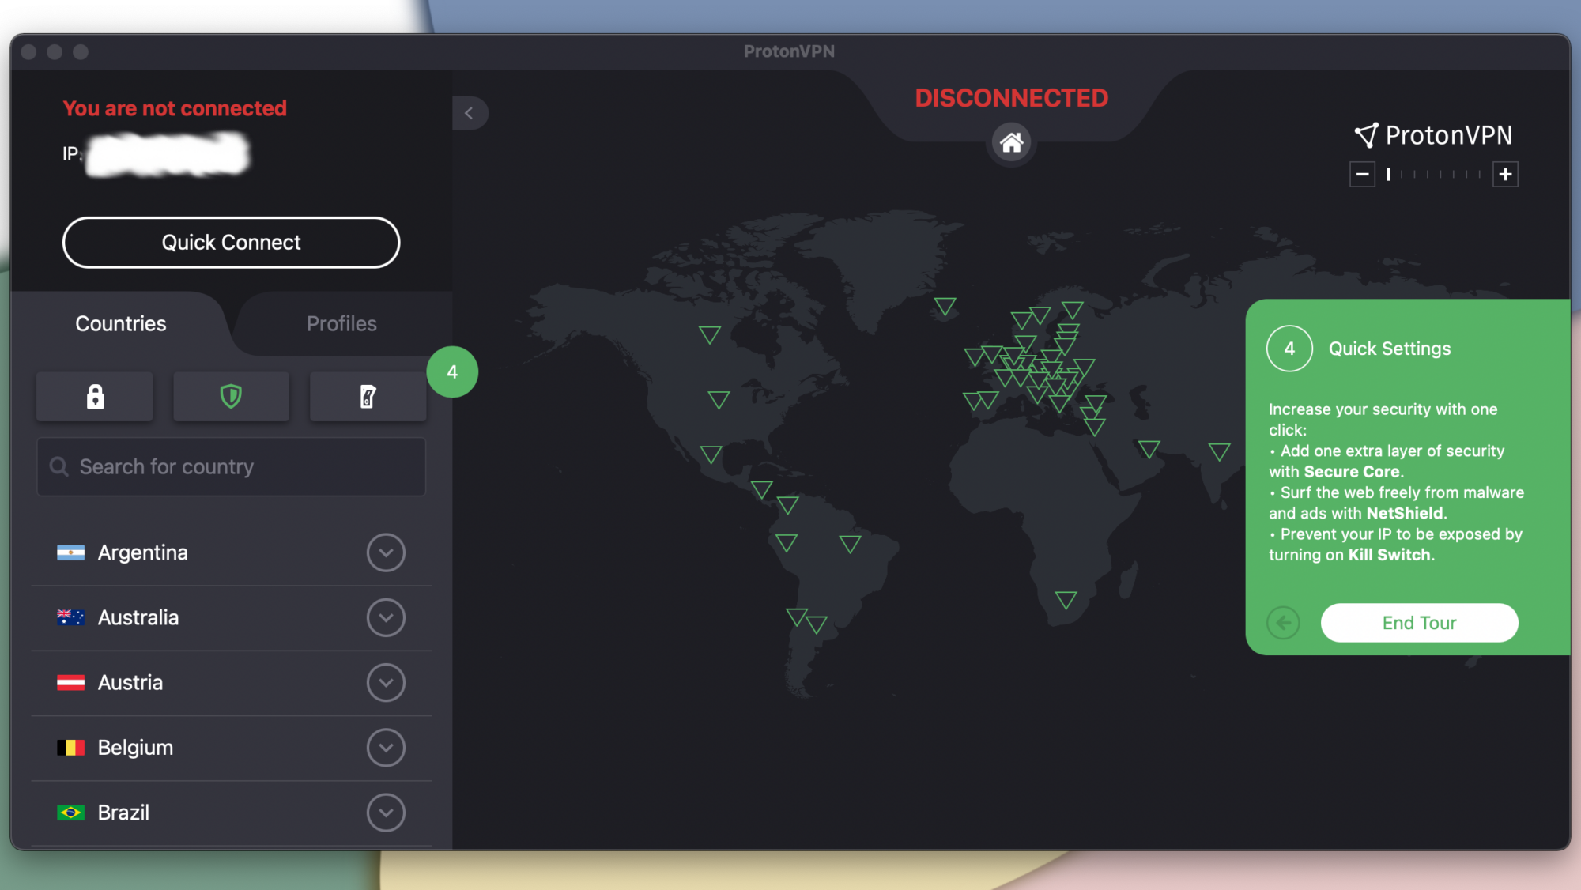
Task: Select the South Africa server marker
Action: coord(1066,600)
